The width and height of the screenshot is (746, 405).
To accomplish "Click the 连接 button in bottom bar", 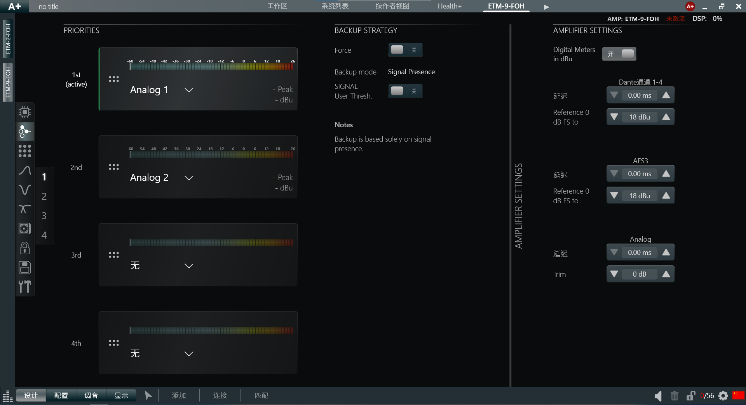I will click(220, 395).
